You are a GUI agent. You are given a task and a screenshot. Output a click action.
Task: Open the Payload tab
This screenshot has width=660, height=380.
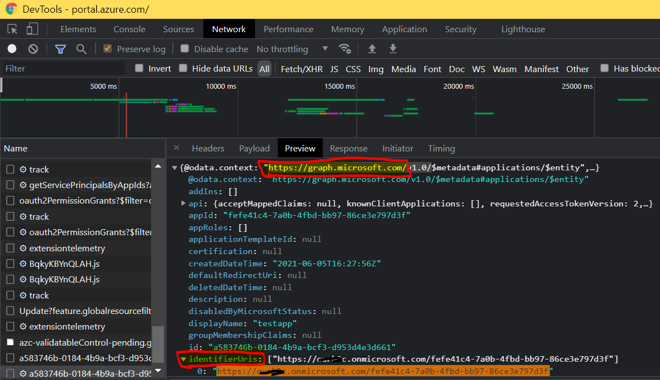254,148
